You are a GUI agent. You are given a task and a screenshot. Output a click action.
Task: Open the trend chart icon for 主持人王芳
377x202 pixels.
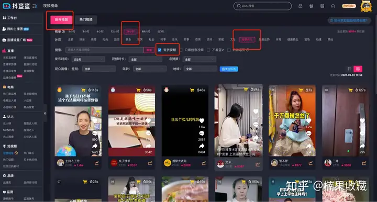[97, 163]
